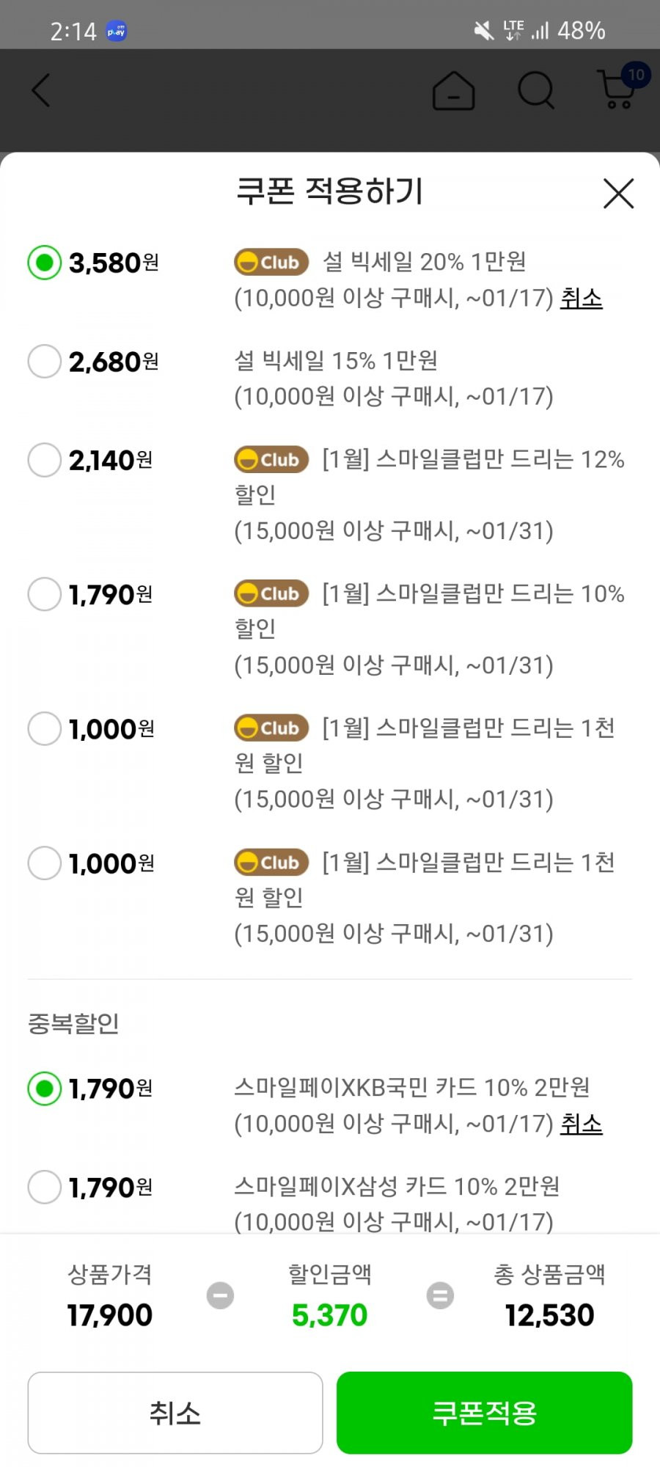Tap the back arrow icon
This screenshot has height=1467, width=660.
(41, 91)
